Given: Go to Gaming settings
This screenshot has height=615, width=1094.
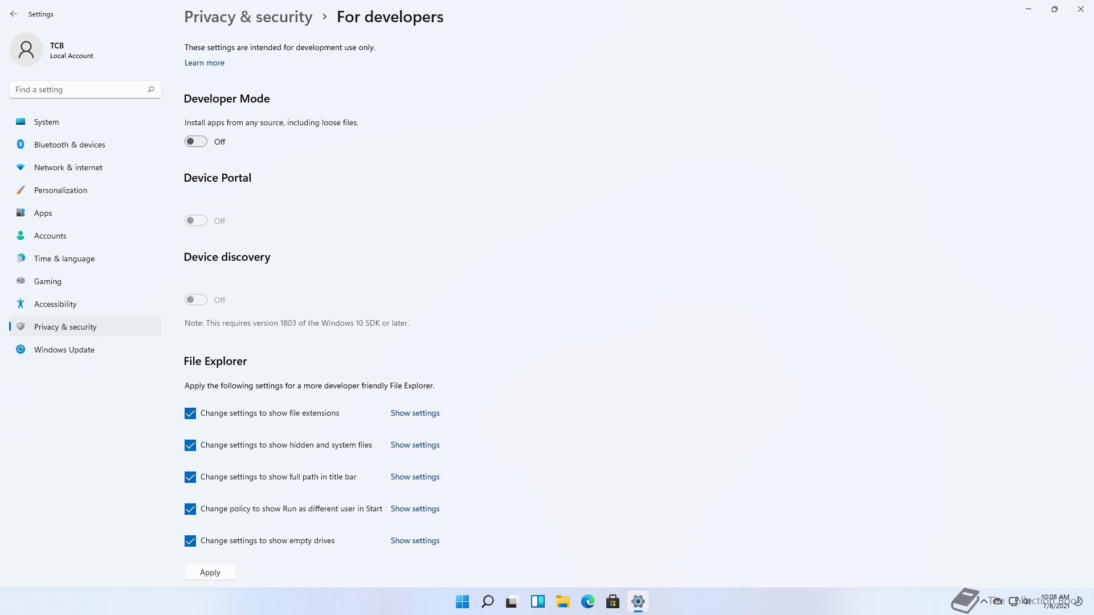Looking at the screenshot, I should tap(85, 281).
